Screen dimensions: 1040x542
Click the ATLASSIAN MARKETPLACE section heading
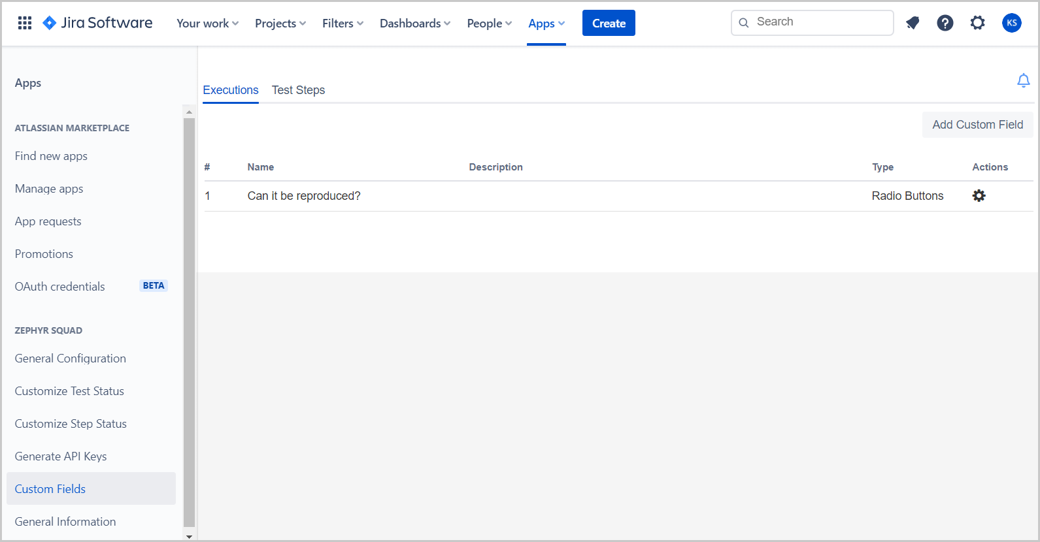(72, 128)
